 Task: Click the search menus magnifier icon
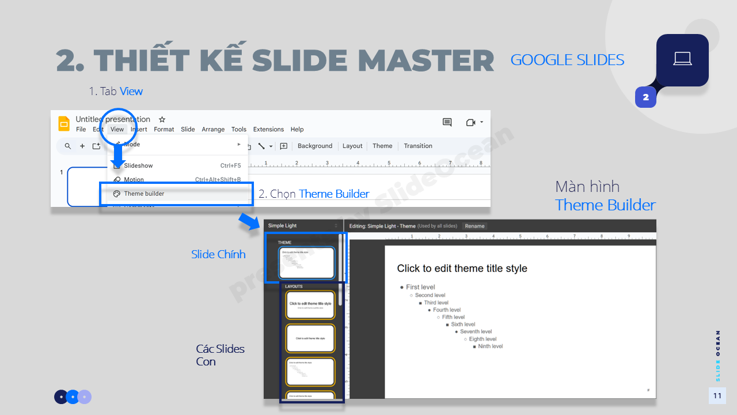point(68,146)
